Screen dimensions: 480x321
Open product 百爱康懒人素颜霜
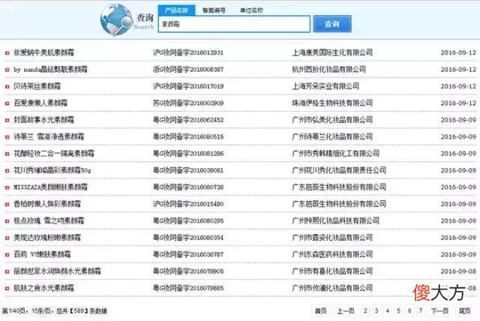pos(40,103)
